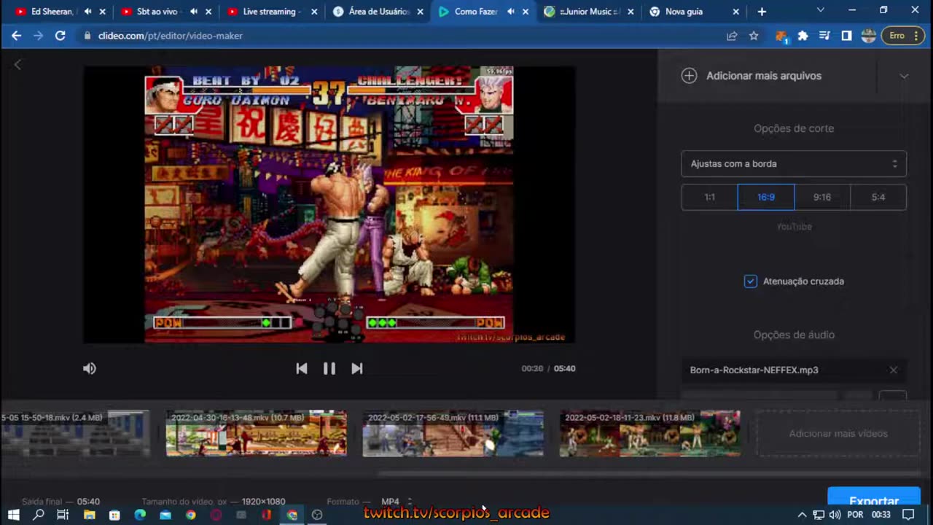Image resolution: width=933 pixels, height=525 pixels.
Task: Select the 2022-05-02-18-11-23.mkv clip thumbnail
Action: coord(650,434)
